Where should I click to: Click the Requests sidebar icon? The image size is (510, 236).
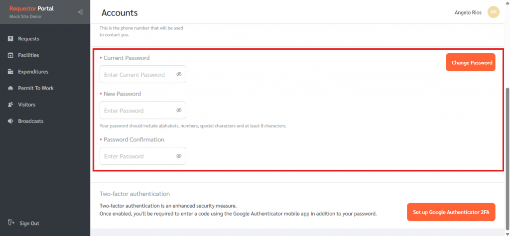pyautogui.click(x=10, y=39)
